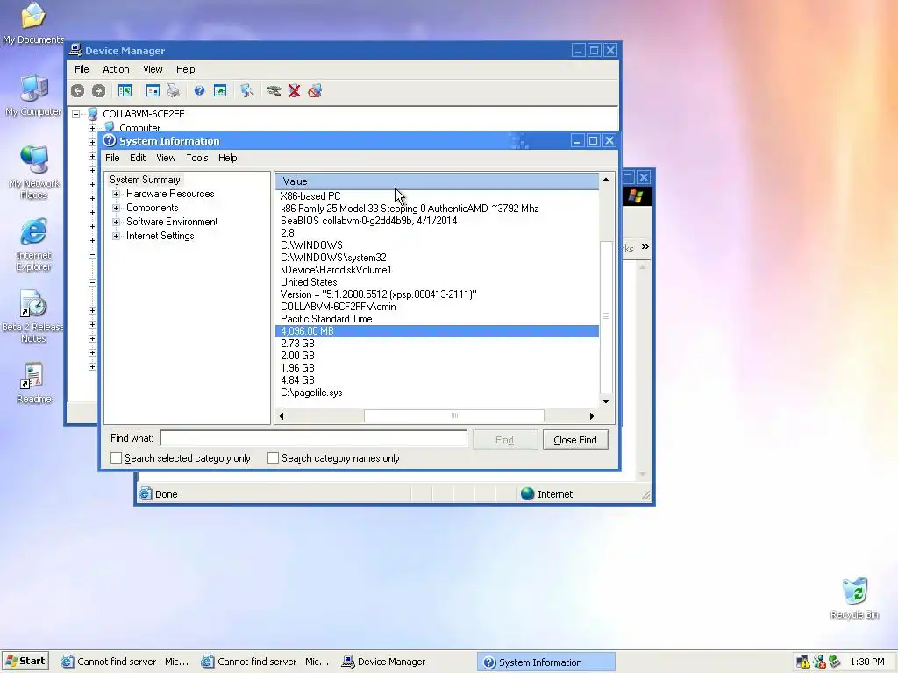Click the greyed-out Find button
The width and height of the screenshot is (898, 673).
coord(504,440)
